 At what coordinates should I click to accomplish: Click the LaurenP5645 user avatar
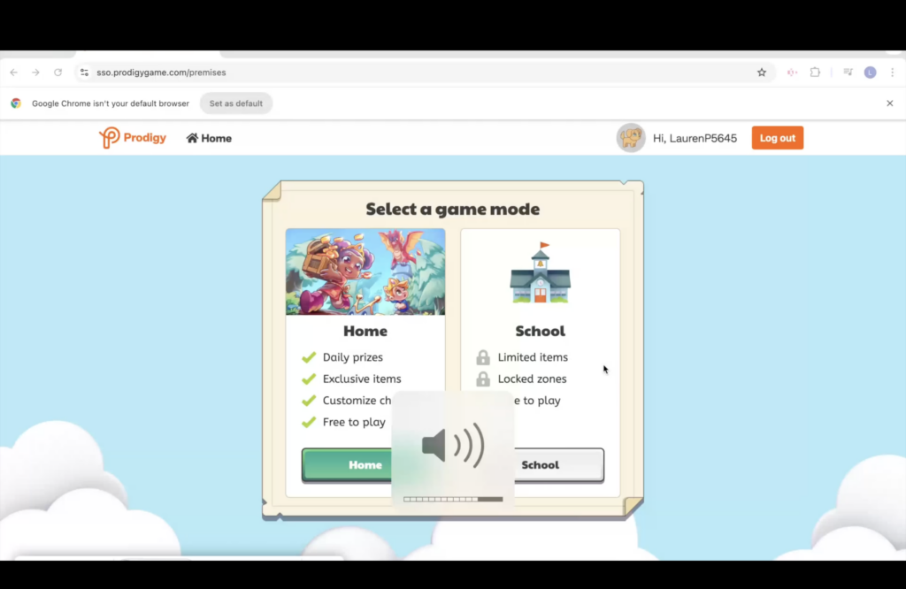pos(630,138)
